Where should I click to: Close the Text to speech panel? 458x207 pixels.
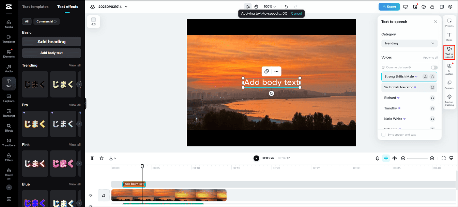436,22
